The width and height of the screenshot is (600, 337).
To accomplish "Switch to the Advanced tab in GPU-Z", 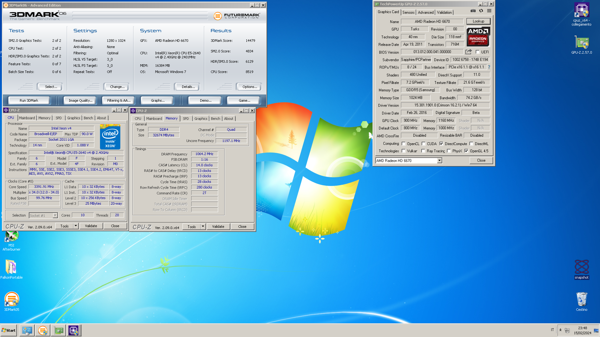I will (x=426, y=12).
